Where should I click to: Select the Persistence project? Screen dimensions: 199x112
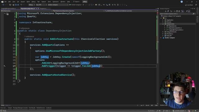click(170, 34)
